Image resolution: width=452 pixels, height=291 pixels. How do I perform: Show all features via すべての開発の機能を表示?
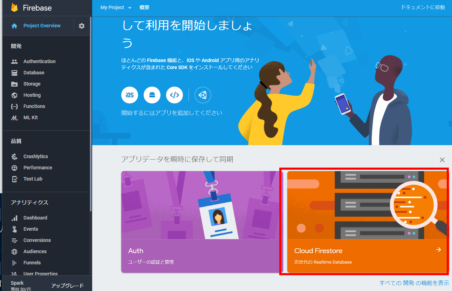click(x=414, y=283)
